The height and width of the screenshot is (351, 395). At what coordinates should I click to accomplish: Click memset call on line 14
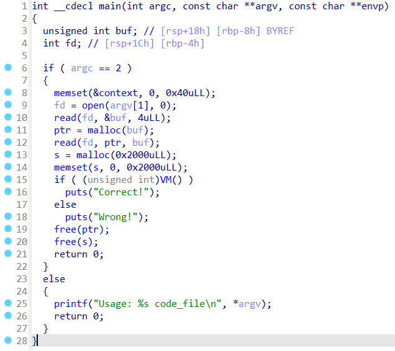[71, 167]
